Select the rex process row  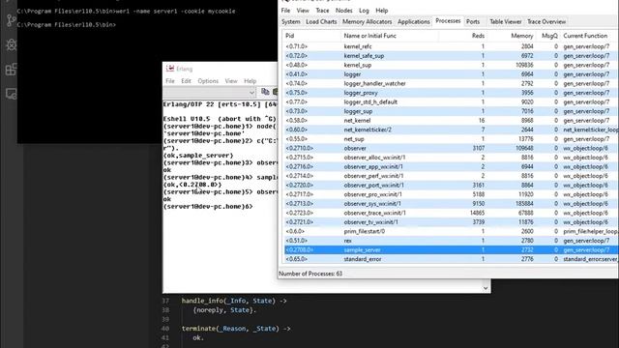451,241
